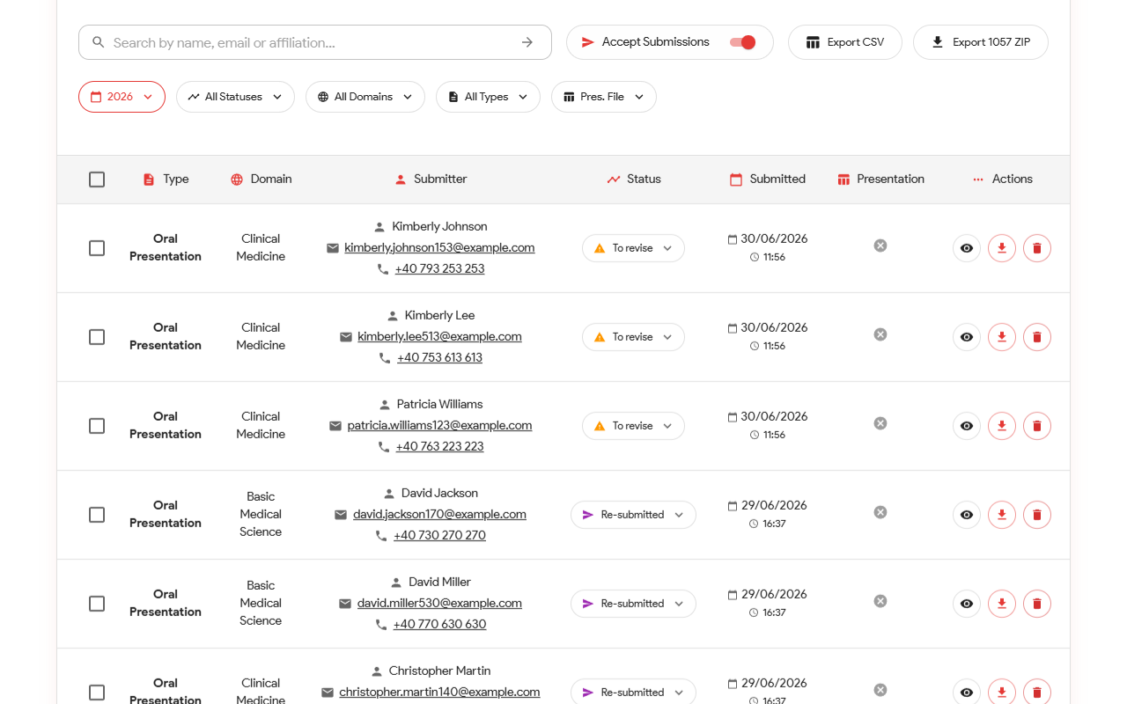Delete David Miller's submission
The width and height of the screenshot is (1127, 704).
[x=1037, y=604]
